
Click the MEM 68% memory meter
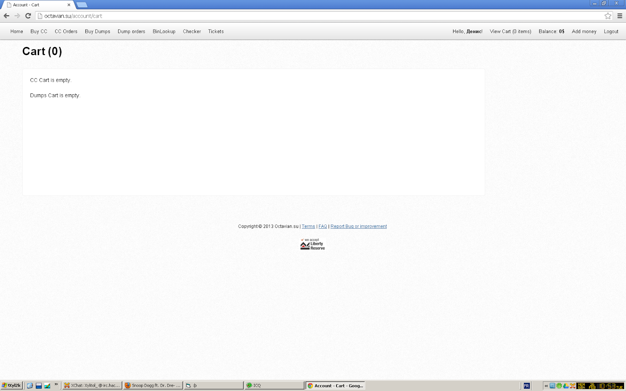(581, 386)
